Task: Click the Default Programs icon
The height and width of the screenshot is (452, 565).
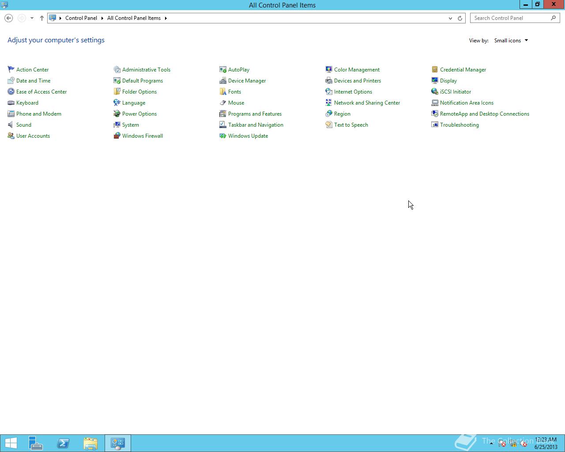Action: click(x=117, y=80)
